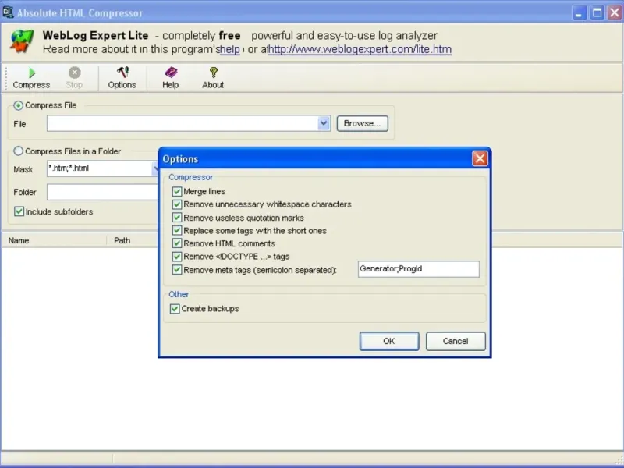Click the meta tags text field

coord(419,269)
